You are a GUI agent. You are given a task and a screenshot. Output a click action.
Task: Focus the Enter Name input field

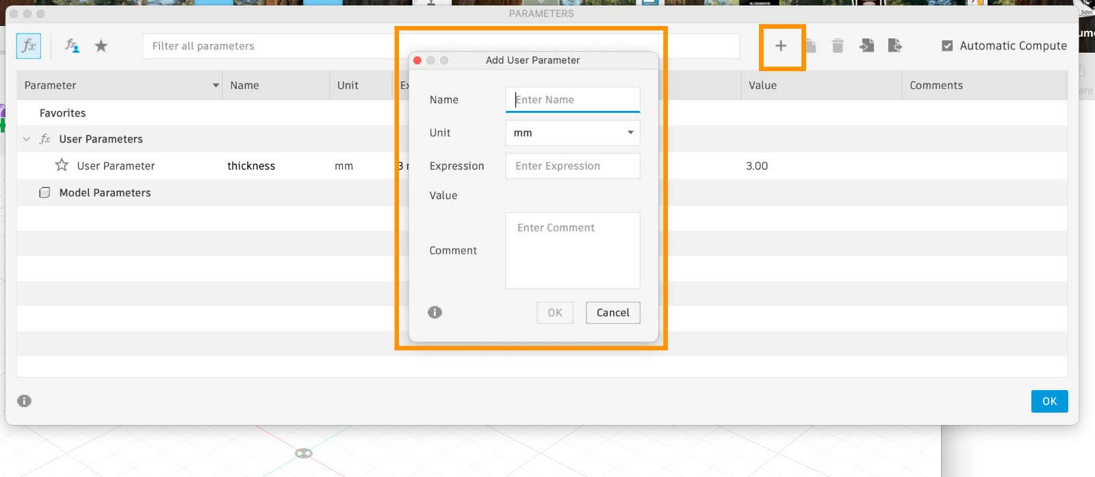(x=573, y=99)
